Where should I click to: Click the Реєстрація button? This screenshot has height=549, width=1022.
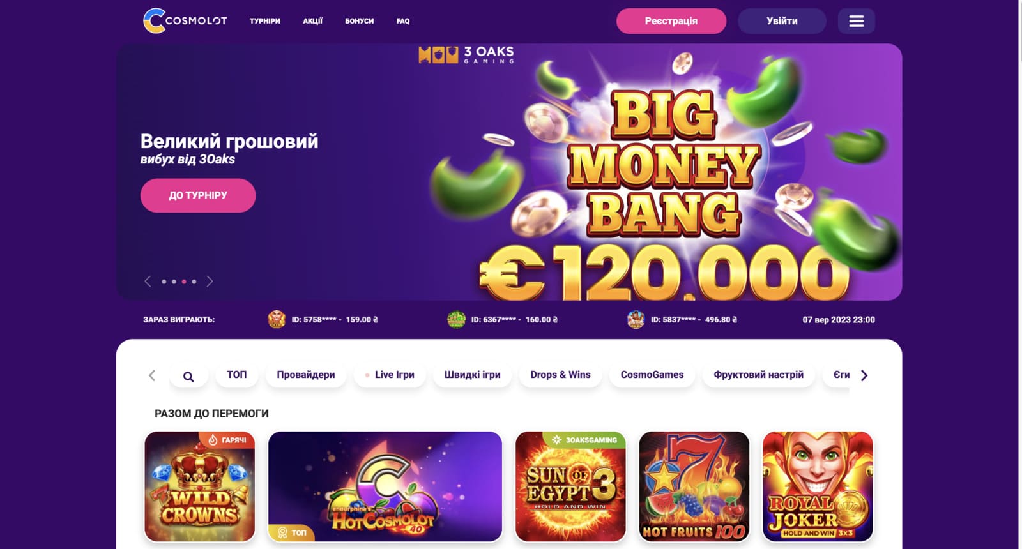pyautogui.click(x=671, y=21)
